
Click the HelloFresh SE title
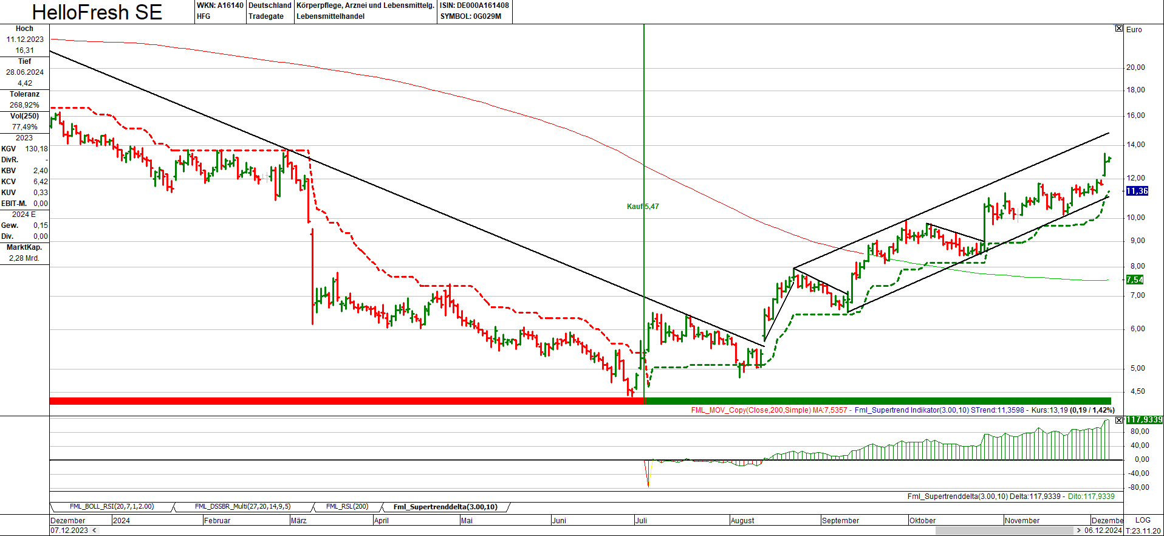pos(97,12)
